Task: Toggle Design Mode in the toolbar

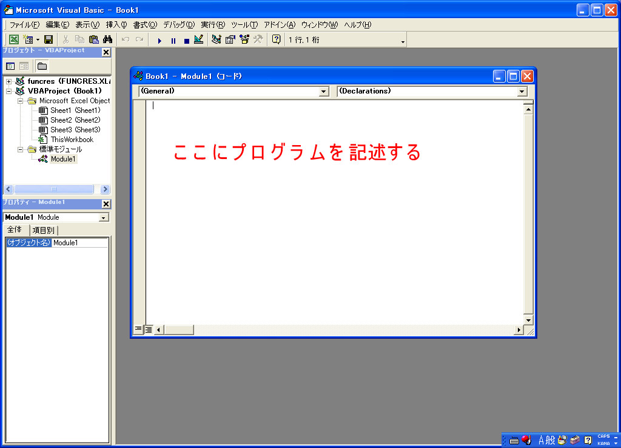Action: [198, 40]
